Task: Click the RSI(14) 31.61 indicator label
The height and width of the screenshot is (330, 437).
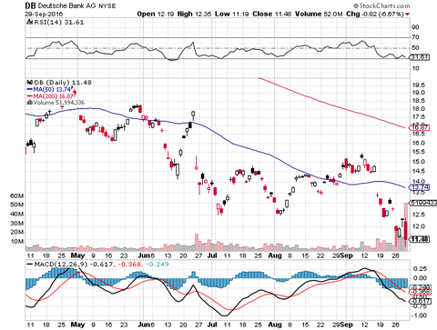Action: pyautogui.click(x=58, y=22)
